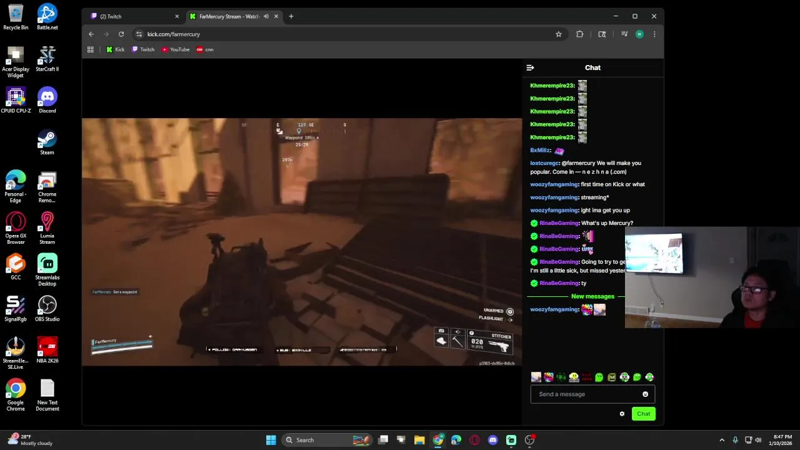
Task: Open the Chrome three-dot menu
Action: pos(654,34)
